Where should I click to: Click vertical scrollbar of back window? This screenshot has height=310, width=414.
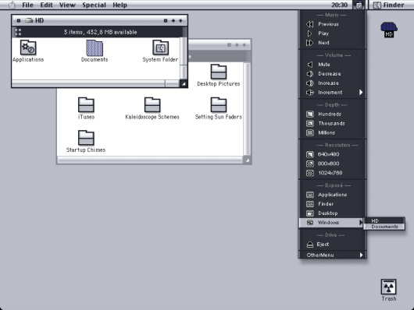[x=247, y=109]
